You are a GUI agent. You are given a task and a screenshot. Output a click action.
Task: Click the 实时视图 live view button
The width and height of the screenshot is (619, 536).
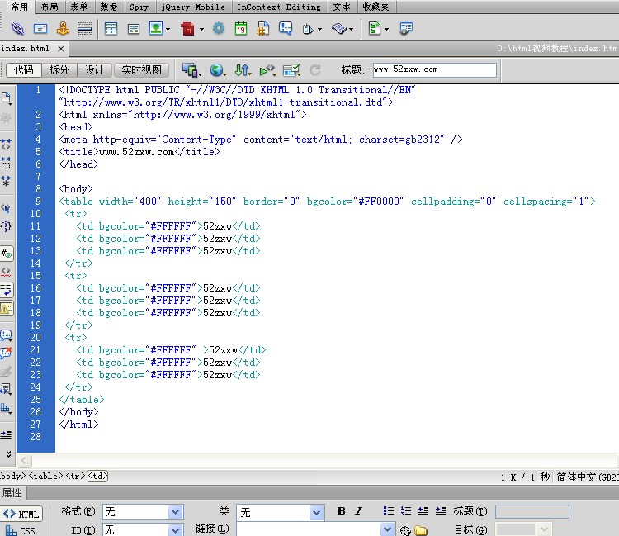coord(142,70)
